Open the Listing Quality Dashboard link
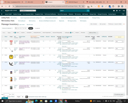The image size is (128, 103). click(x=51, y=18)
